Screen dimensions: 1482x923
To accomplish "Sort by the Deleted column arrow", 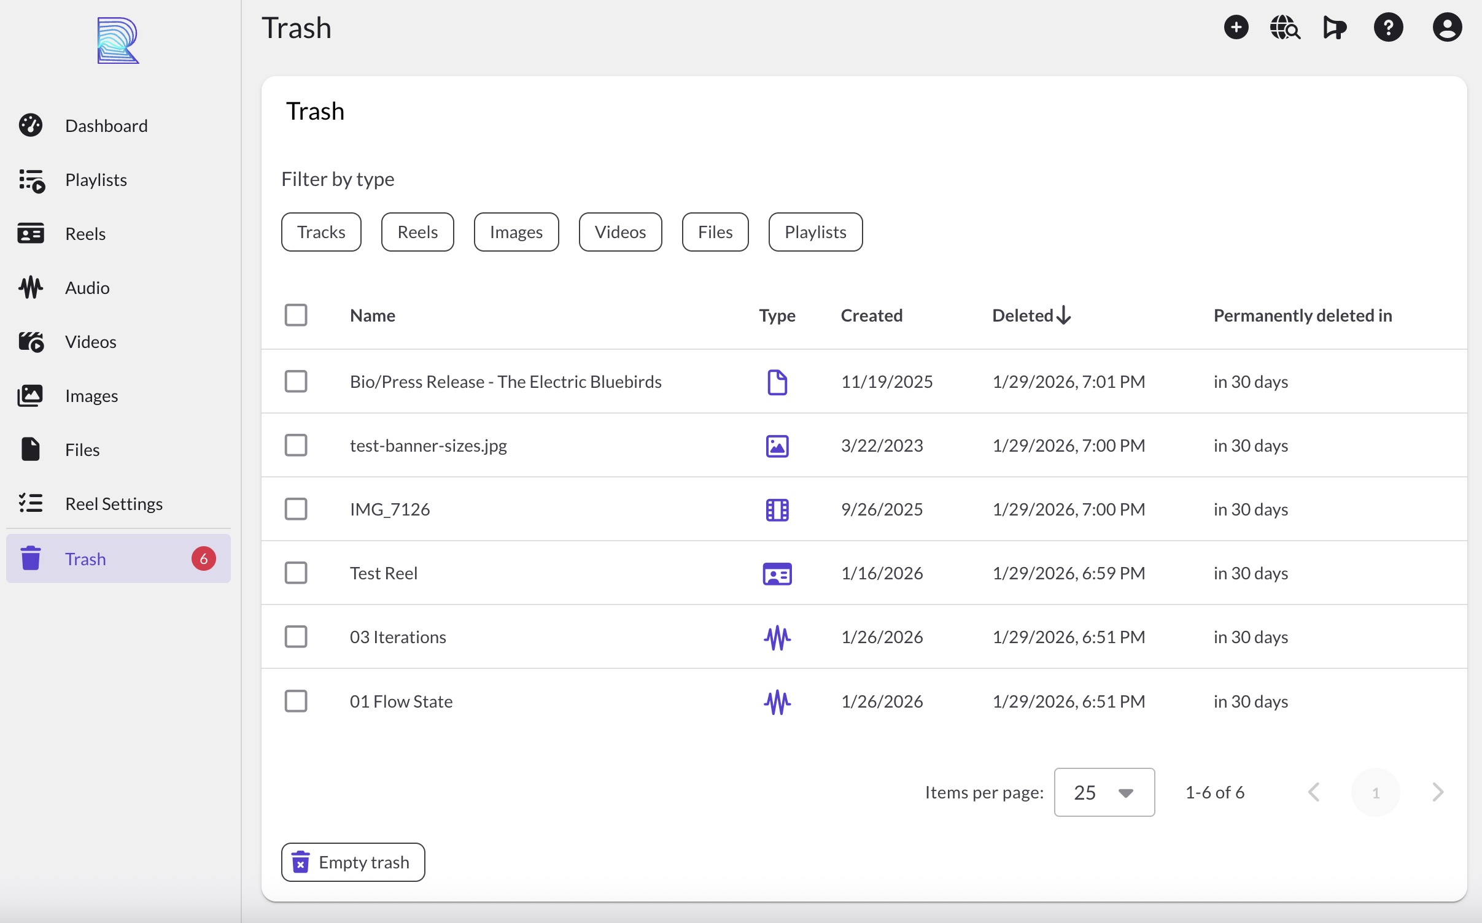I will tap(1063, 315).
